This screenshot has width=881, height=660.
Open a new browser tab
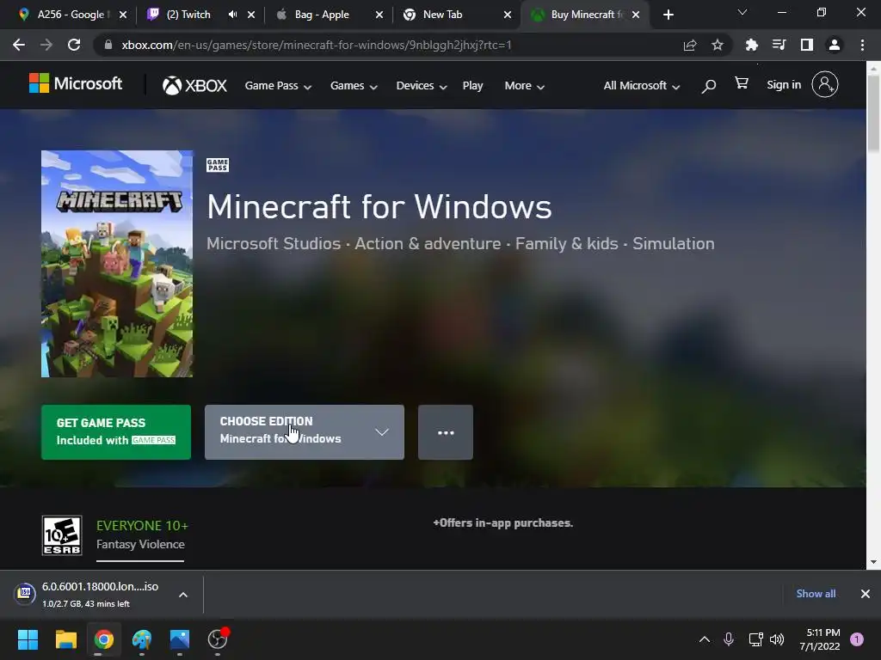click(668, 15)
